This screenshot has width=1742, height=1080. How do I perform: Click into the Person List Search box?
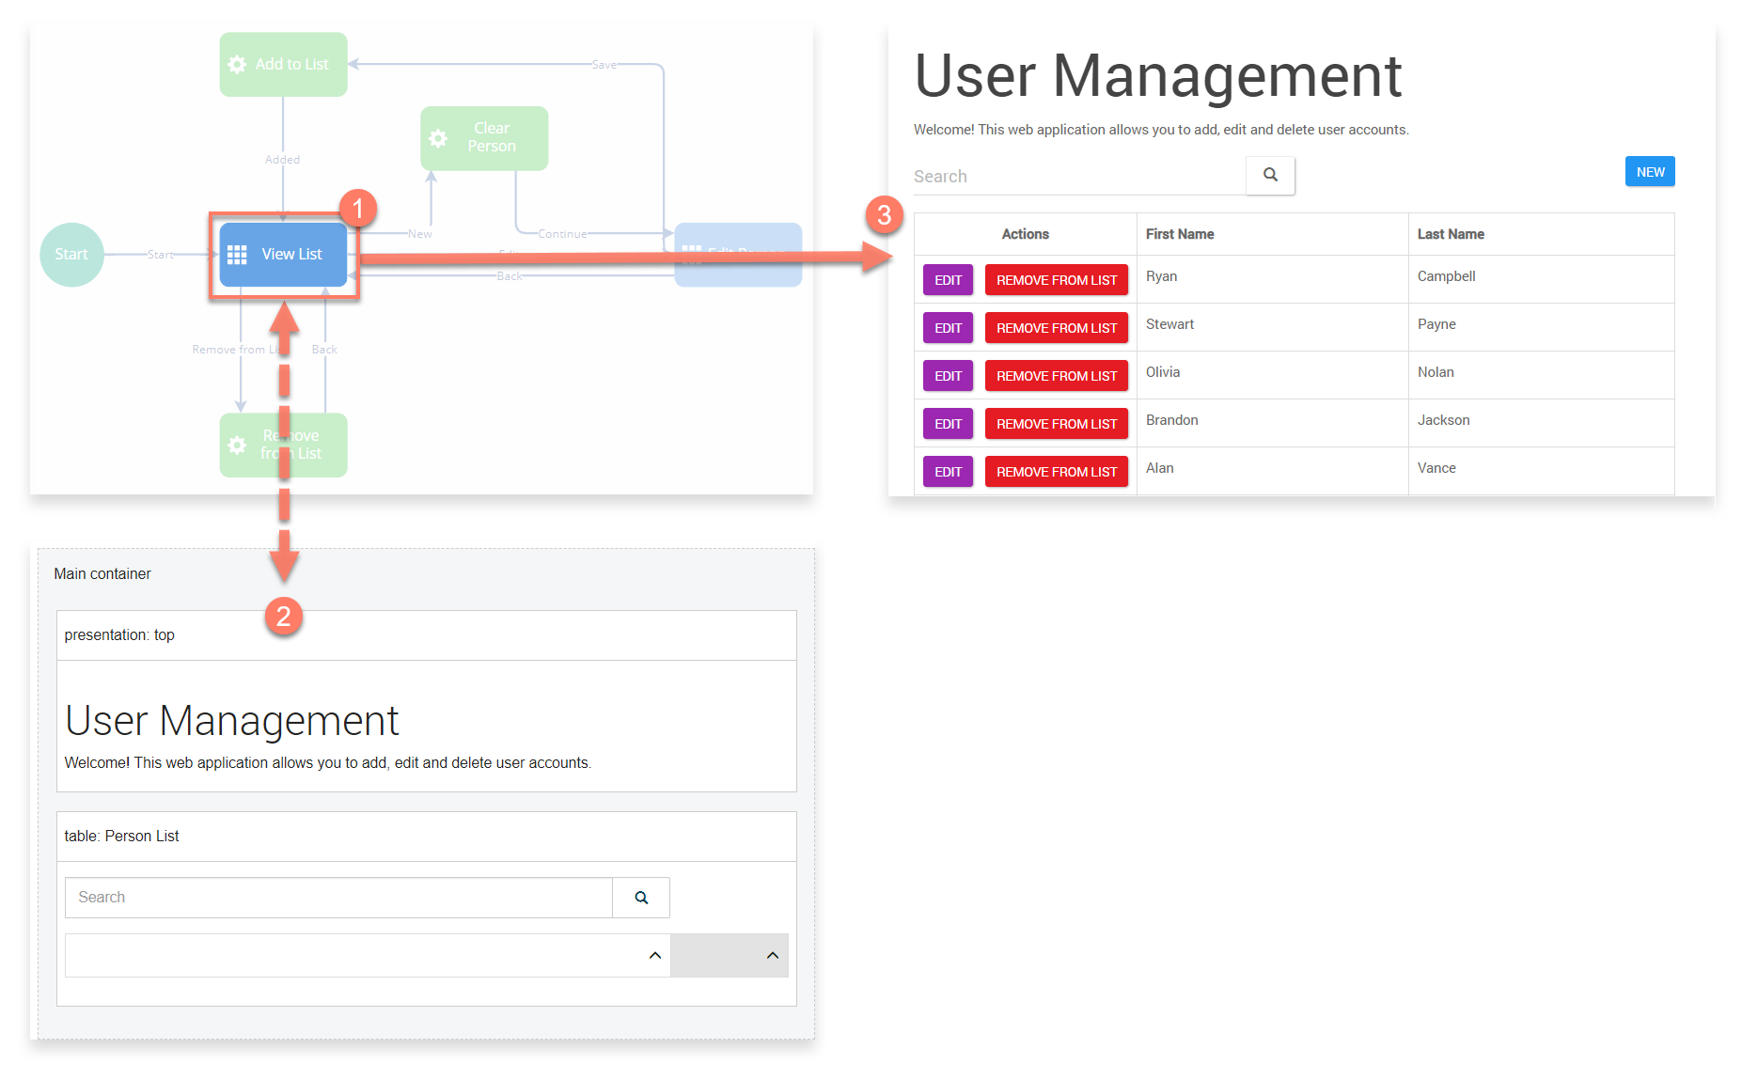338,898
